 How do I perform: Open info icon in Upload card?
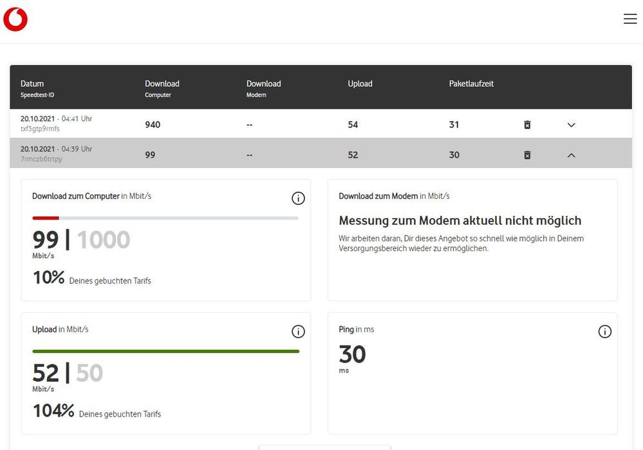(x=298, y=332)
